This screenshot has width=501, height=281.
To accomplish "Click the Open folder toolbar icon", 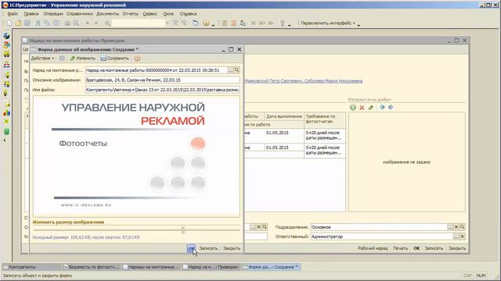I will (x=18, y=23).
